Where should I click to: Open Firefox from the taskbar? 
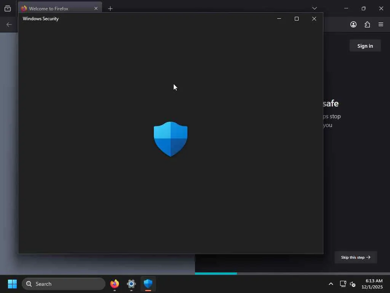115,284
